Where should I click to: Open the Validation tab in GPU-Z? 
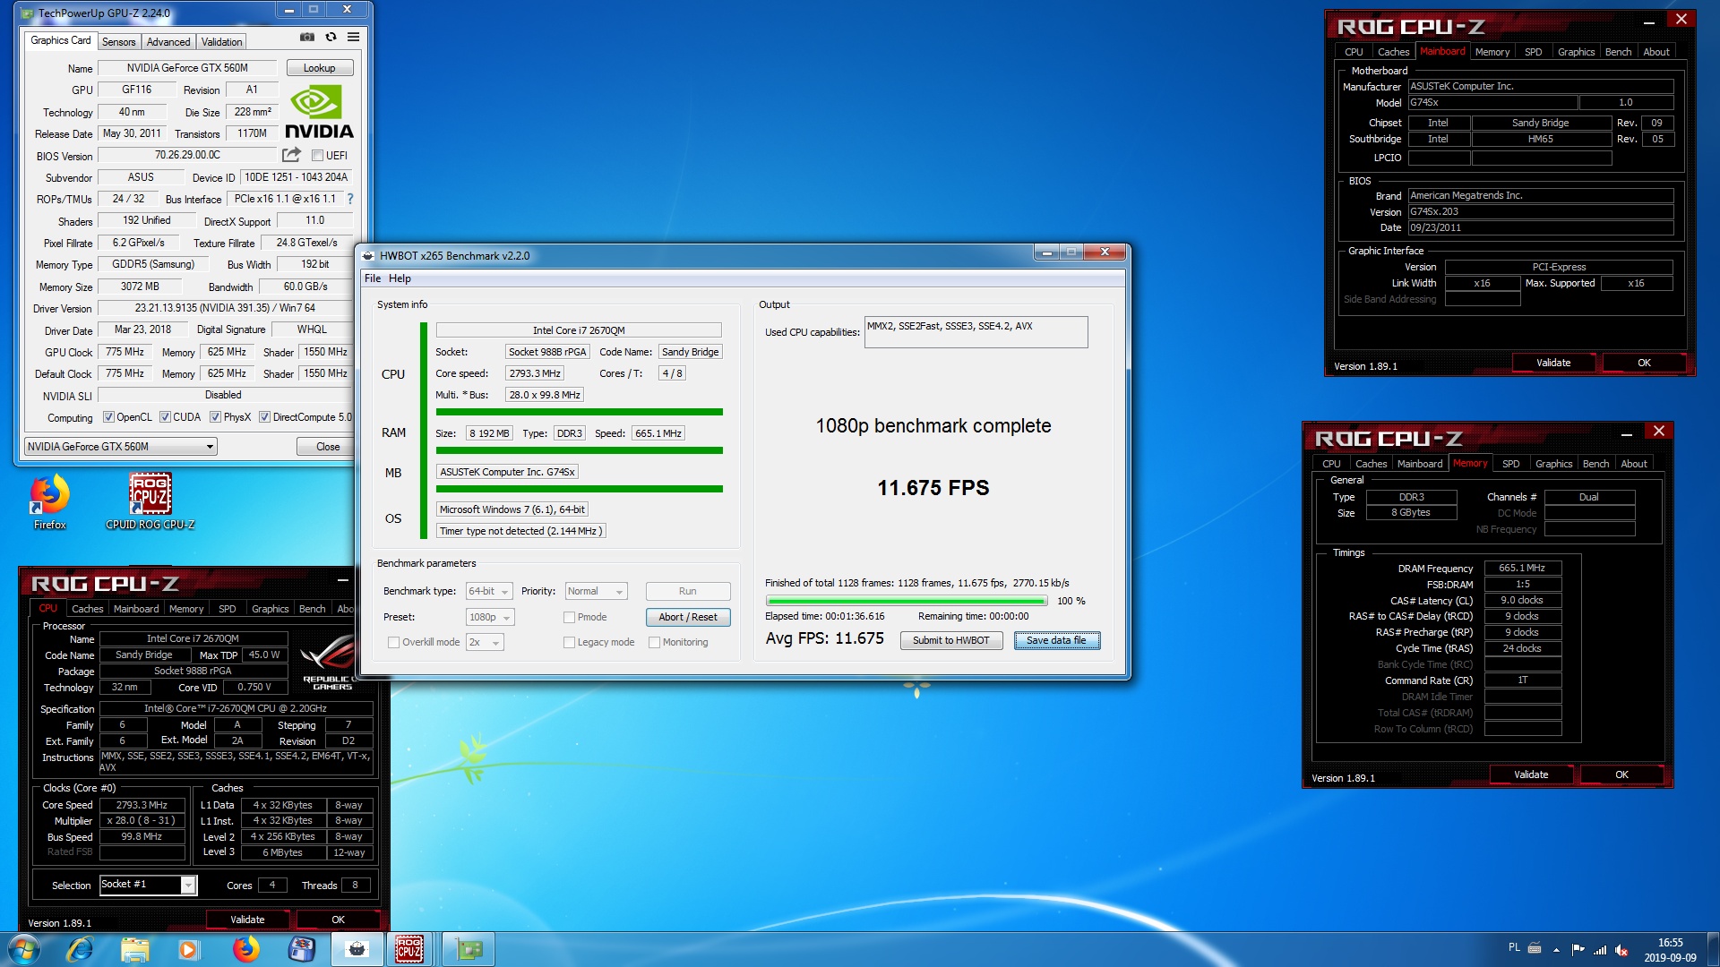point(221,42)
